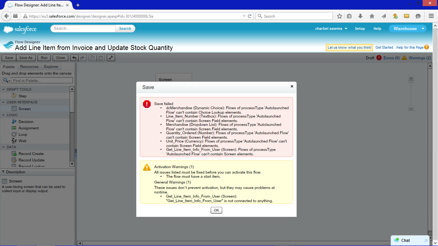Open a new browser tab with the plus
Screen dimensions: 438x246
coord(78,5)
